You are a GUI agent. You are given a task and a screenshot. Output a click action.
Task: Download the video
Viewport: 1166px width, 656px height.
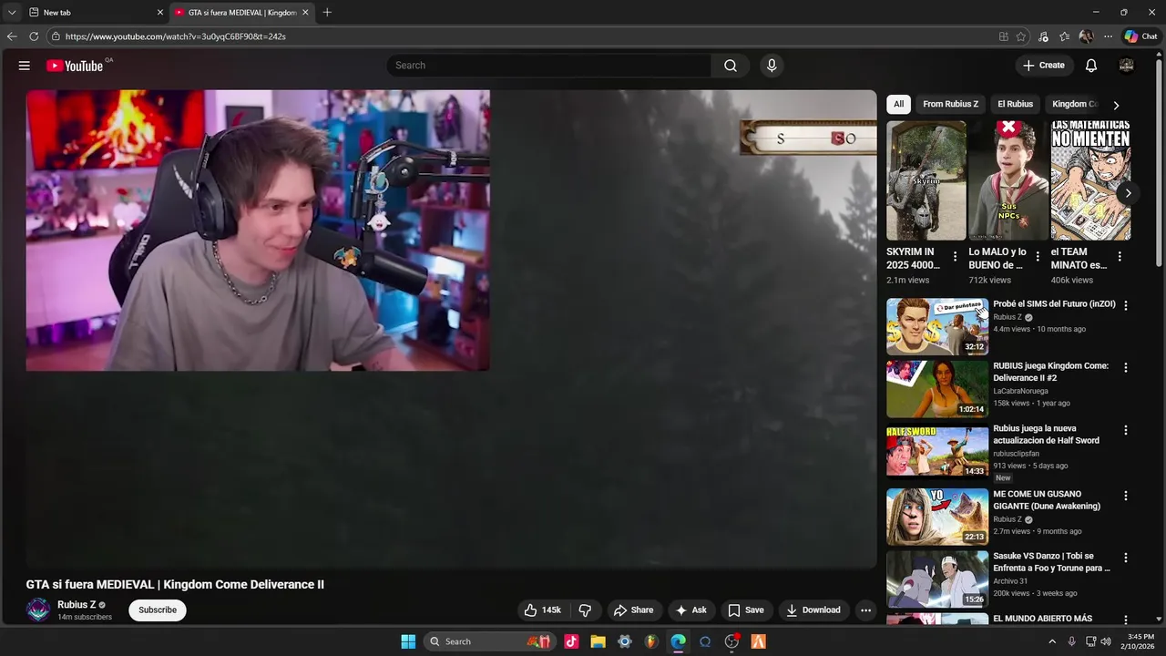[813, 610]
